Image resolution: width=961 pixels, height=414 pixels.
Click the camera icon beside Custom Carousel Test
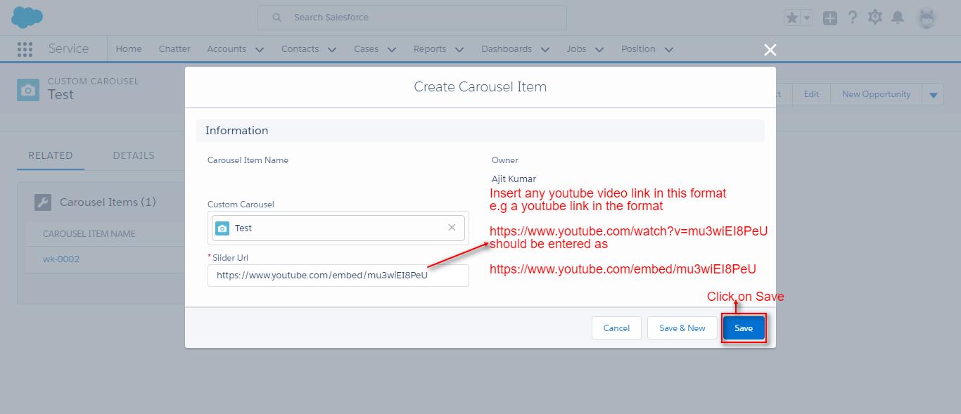coord(28,89)
